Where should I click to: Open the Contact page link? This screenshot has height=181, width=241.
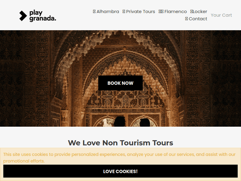196,19
